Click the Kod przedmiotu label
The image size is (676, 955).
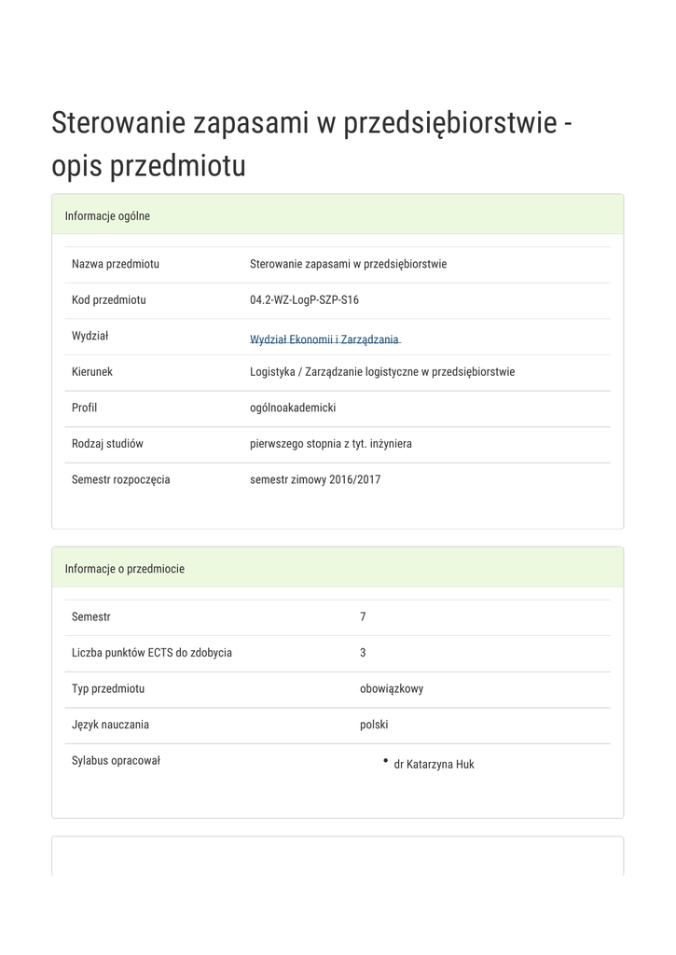point(109,300)
